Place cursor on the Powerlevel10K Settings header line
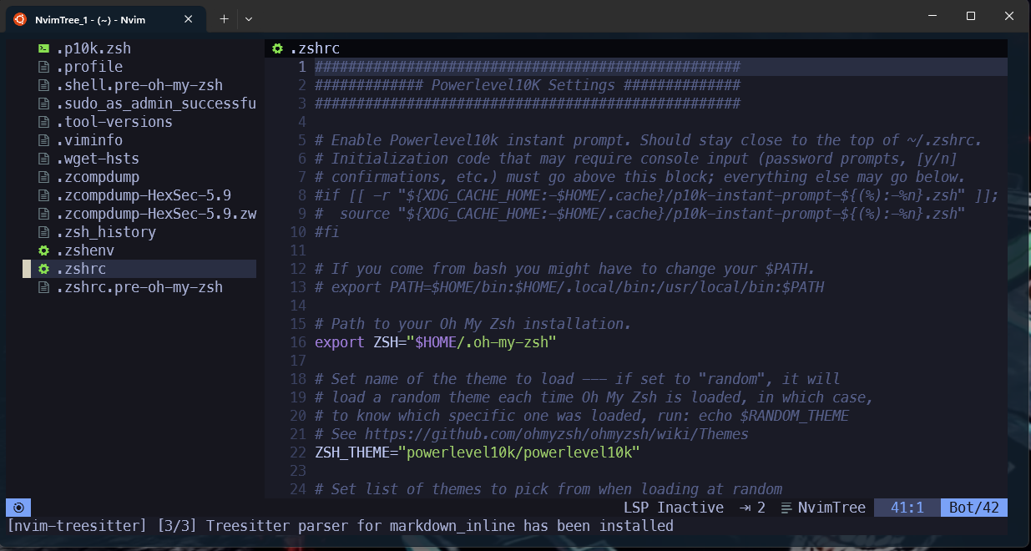1031x551 pixels. point(528,85)
